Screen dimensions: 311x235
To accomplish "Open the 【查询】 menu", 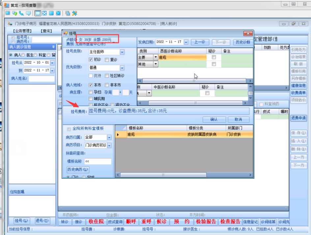I will 46,31.
